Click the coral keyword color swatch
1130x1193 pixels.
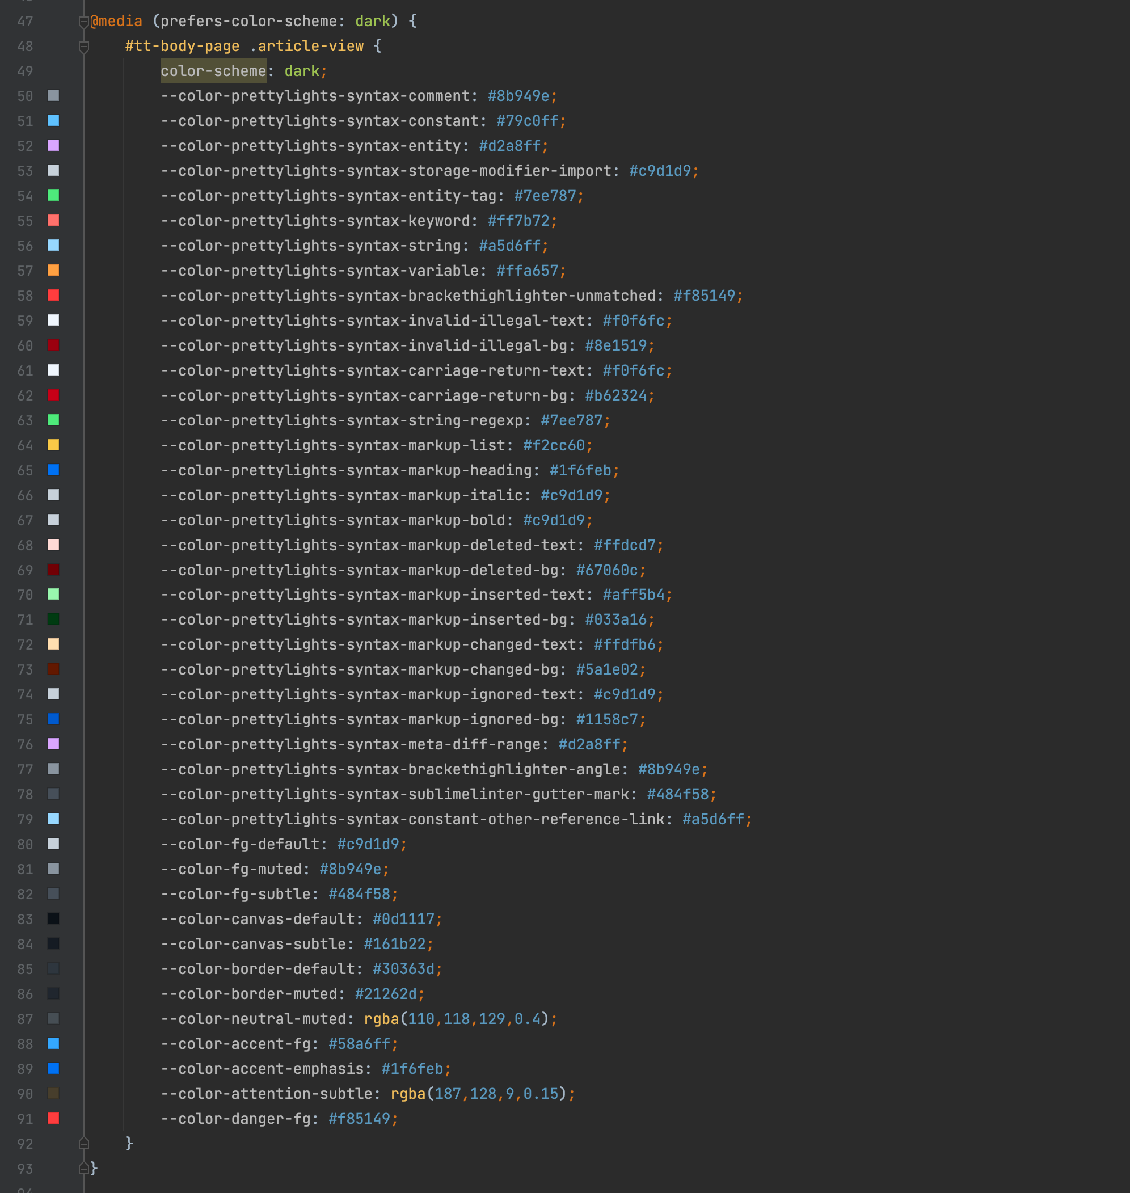pos(53,221)
